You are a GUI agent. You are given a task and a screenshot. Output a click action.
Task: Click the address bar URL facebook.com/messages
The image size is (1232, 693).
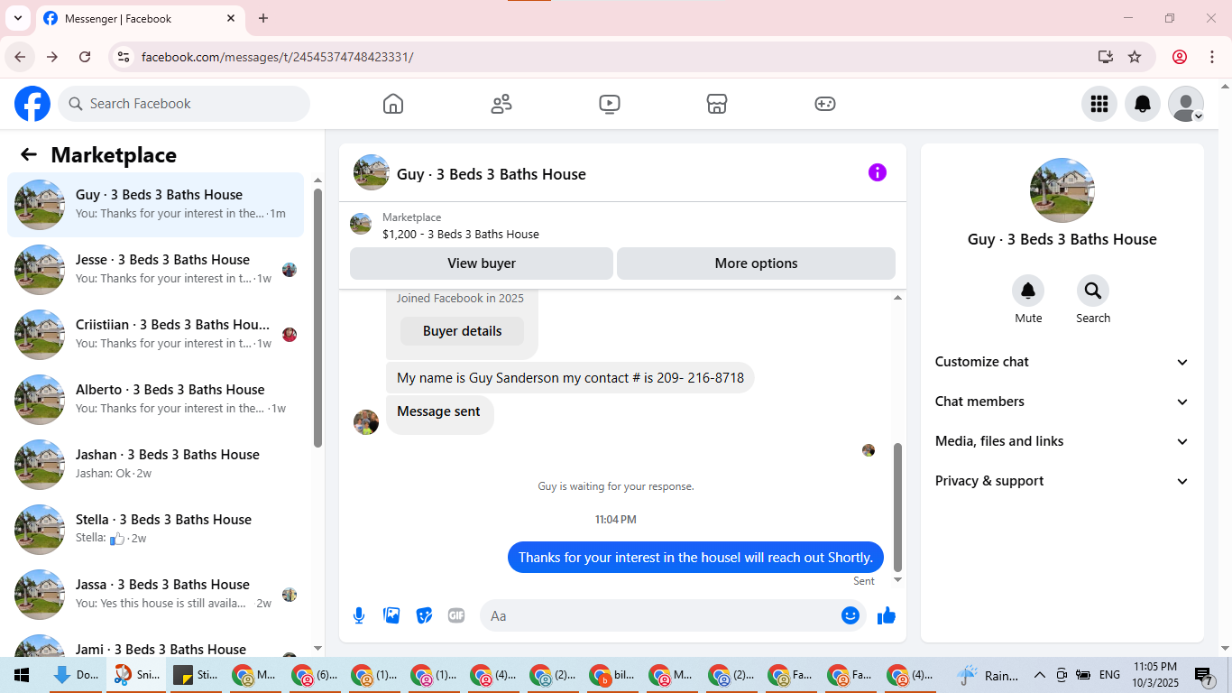coord(278,57)
